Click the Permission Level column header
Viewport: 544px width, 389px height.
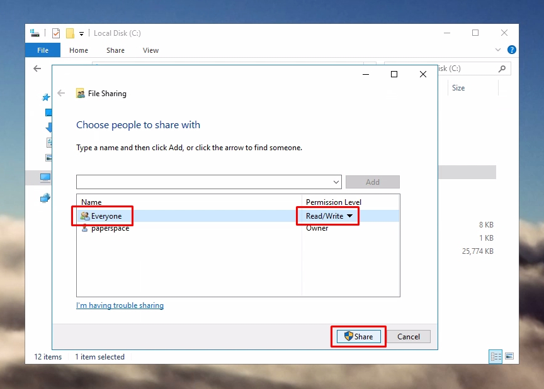click(334, 202)
